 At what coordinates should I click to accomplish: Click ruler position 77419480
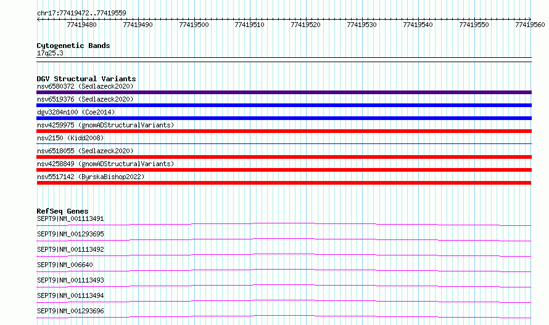click(x=81, y=25)
